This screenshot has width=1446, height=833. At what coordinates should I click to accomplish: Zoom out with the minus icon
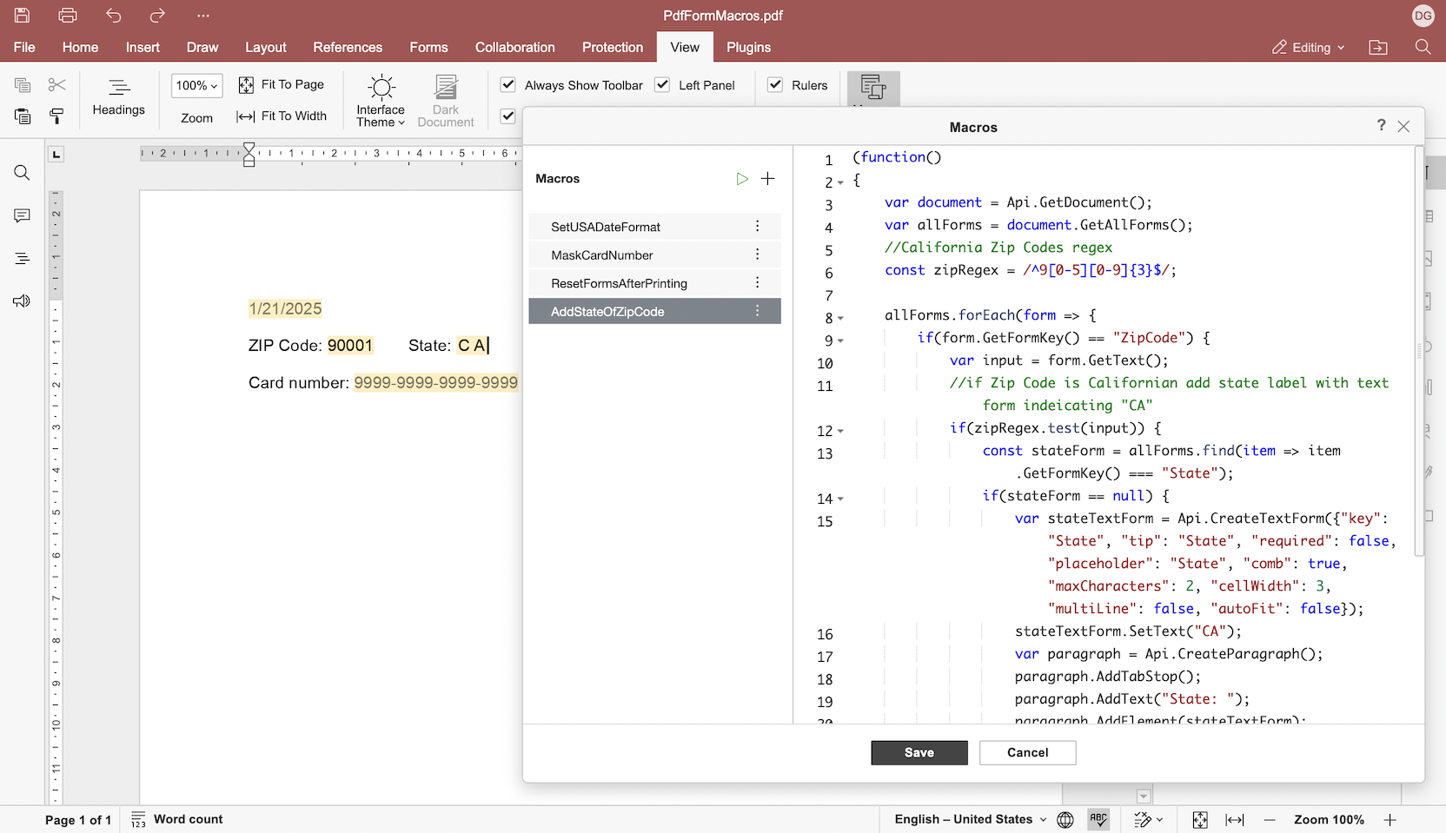(x=1270, y=819)
